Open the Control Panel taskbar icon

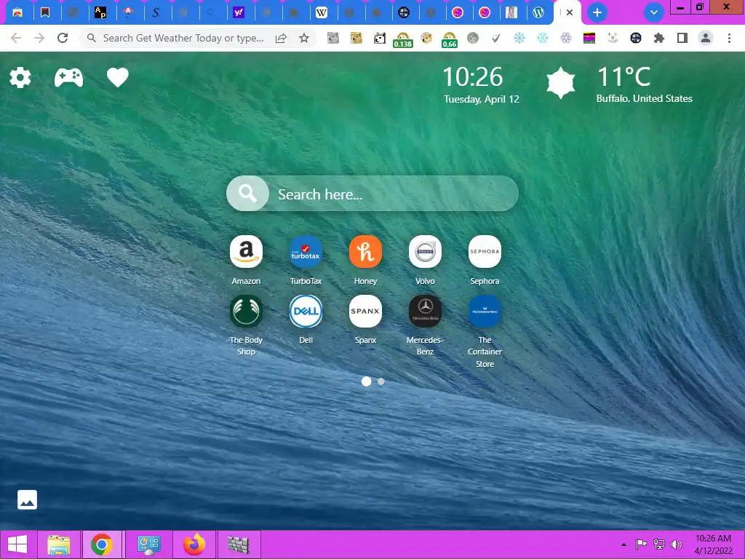(x=148, y=544)
